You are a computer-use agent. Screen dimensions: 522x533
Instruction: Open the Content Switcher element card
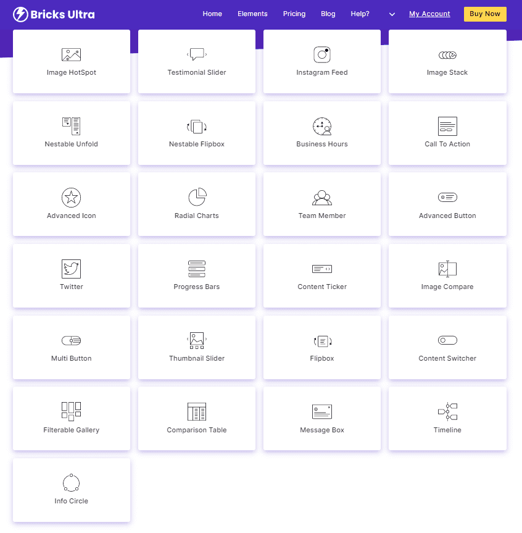tap(447, 347)
